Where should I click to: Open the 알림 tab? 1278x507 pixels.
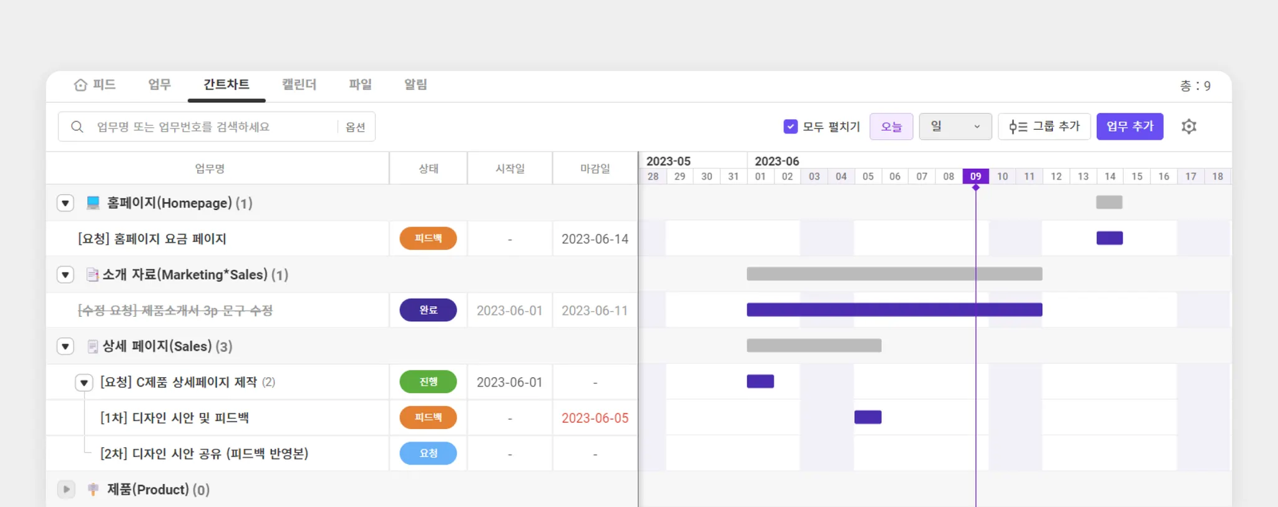point(416,85)
